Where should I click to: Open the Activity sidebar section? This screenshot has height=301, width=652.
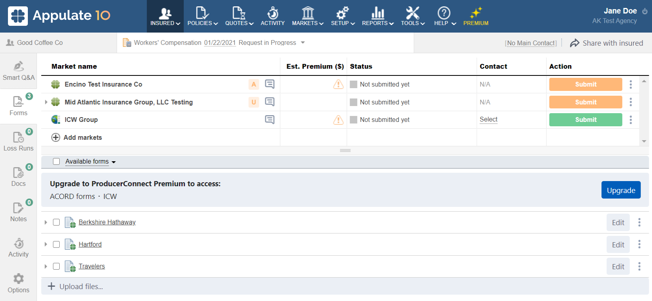click(x=18, y=248)
